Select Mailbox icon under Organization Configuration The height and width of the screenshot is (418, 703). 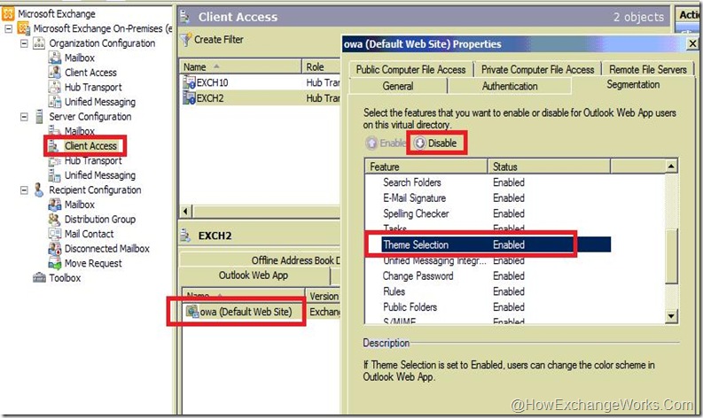tap(55, 58)
